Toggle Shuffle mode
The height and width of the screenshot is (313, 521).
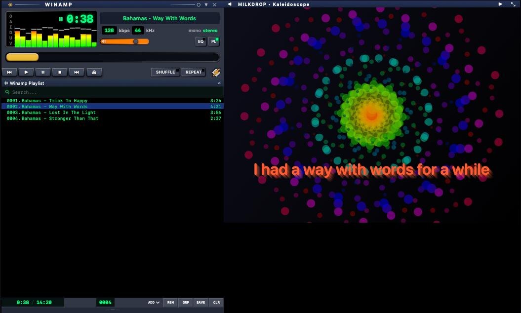(165, 72)
